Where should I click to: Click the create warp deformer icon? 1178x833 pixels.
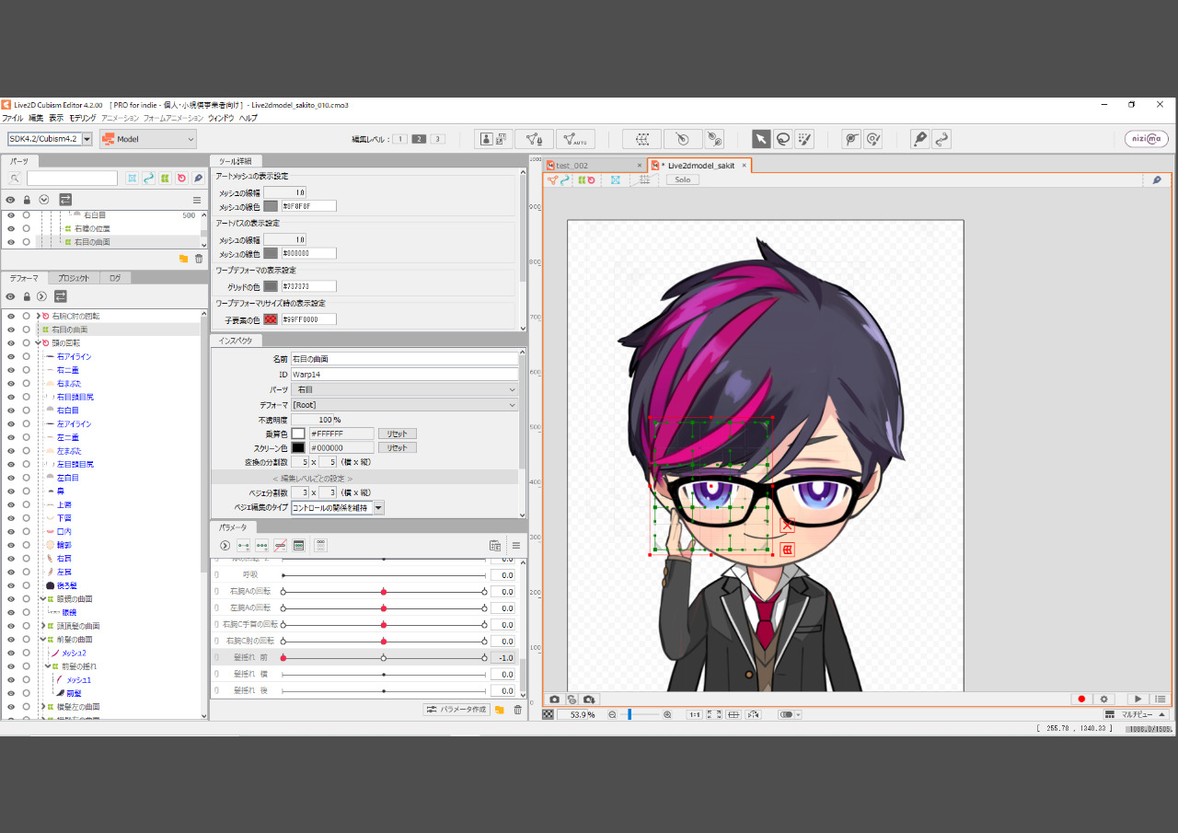pyautogui.click(x=641, y=139)
